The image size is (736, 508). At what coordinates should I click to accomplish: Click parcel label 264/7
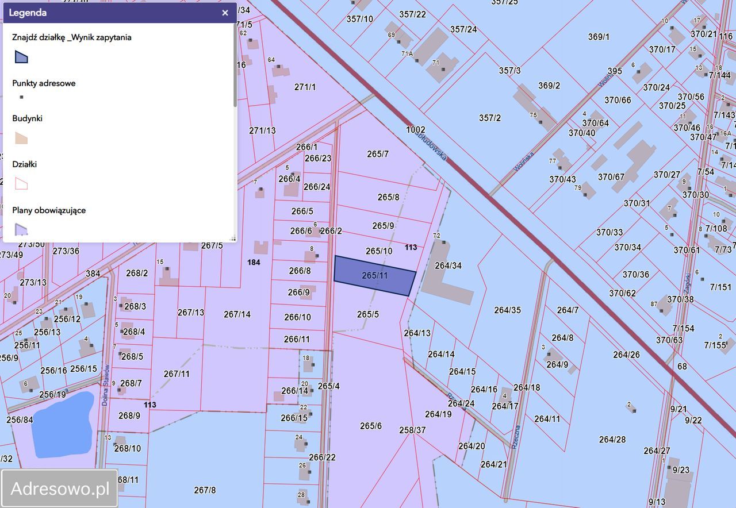coord(568,310)
